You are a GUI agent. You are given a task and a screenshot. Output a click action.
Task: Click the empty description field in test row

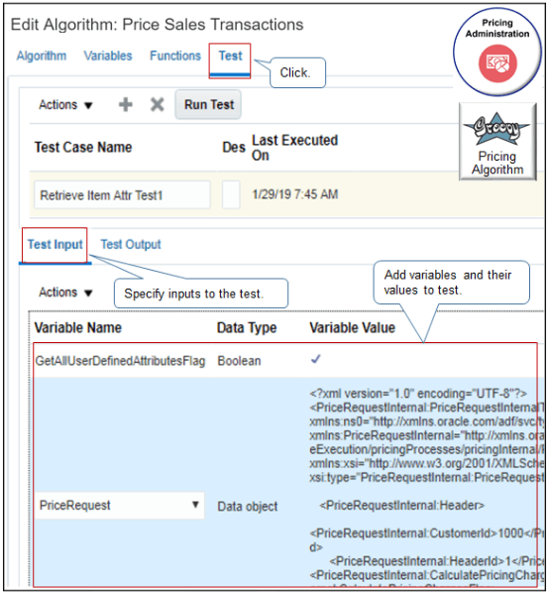point(231,194)
